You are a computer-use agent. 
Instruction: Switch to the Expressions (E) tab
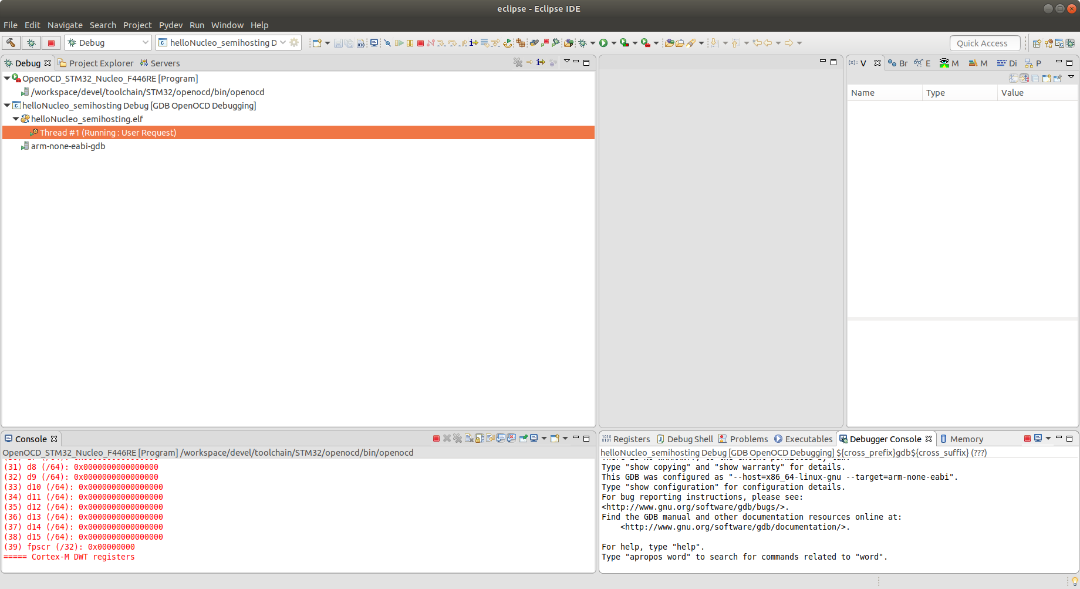point(923,63)
